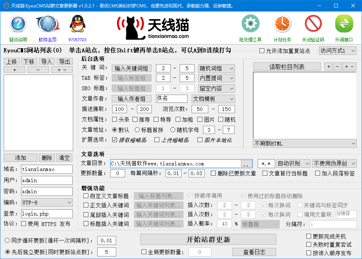Click the 文章作者 佚名 field
Screen dimensions: 362x259
[172, 98]
